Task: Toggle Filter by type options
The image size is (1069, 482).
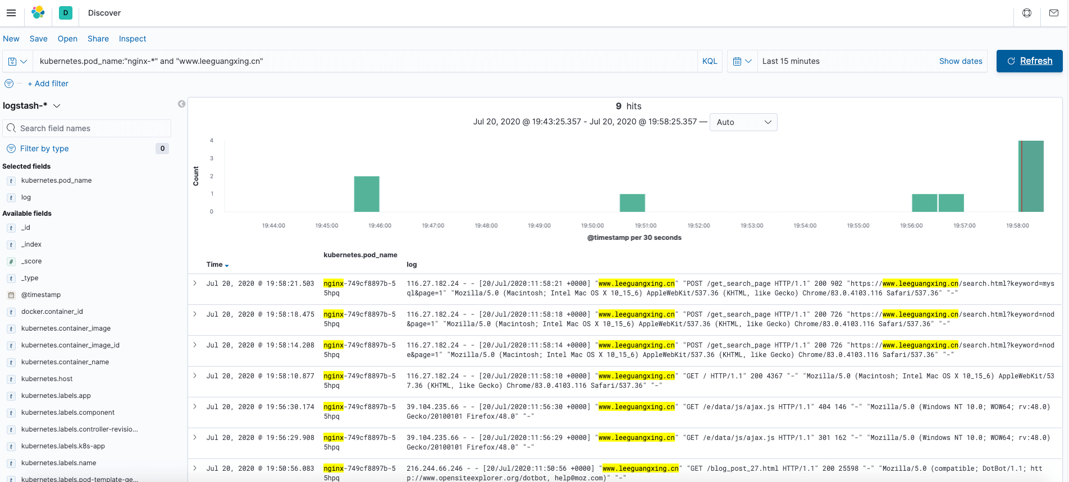Action: tap(44, 149)
